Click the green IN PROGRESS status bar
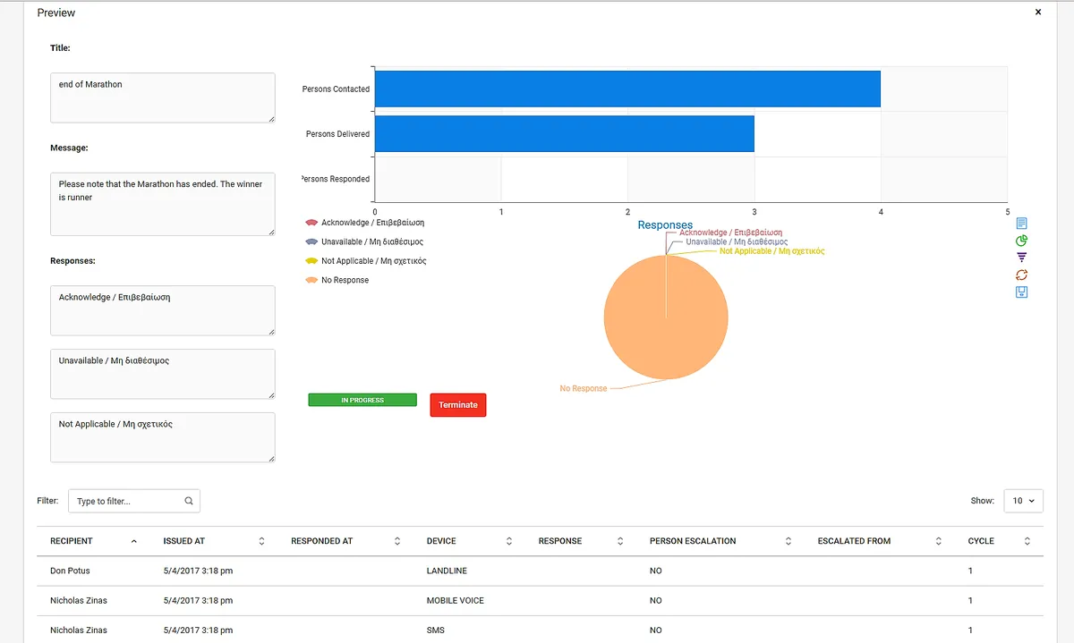This screenshot has width=1074, height=643. 362,400
